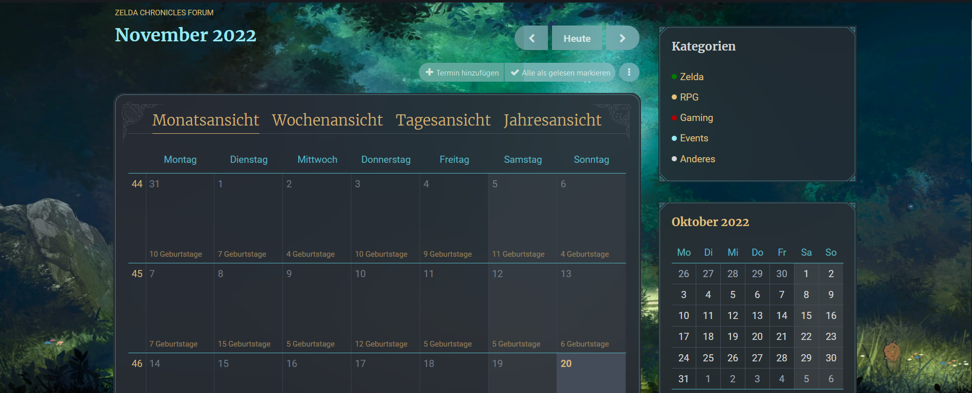Screen dimensions: 972x393
Task: Go to previous month with left arrow
Action: tap(532, 38)
